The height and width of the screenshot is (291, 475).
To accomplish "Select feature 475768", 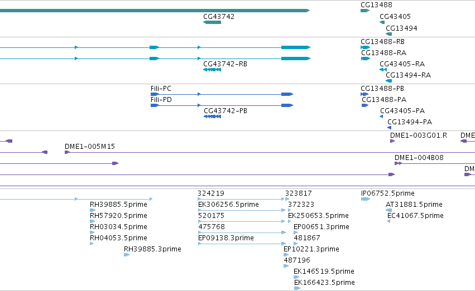I will pyautogui.click(x=212, y=227).
